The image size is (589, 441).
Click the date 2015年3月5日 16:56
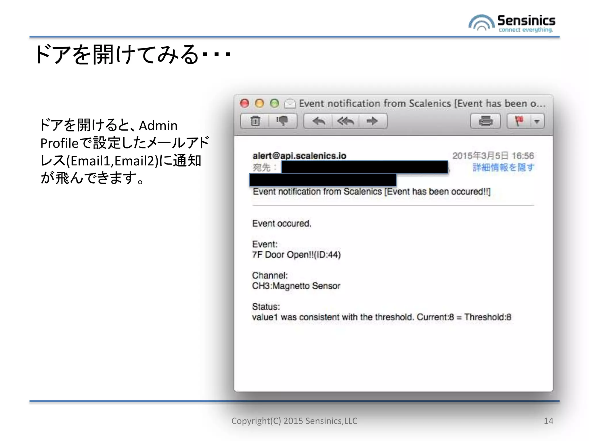493,156
